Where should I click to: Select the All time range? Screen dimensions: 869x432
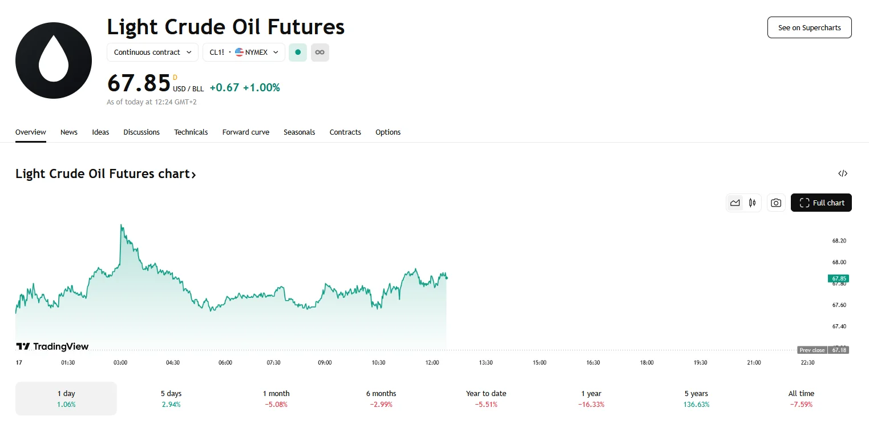pyautogui.click(x=802, y=398)
